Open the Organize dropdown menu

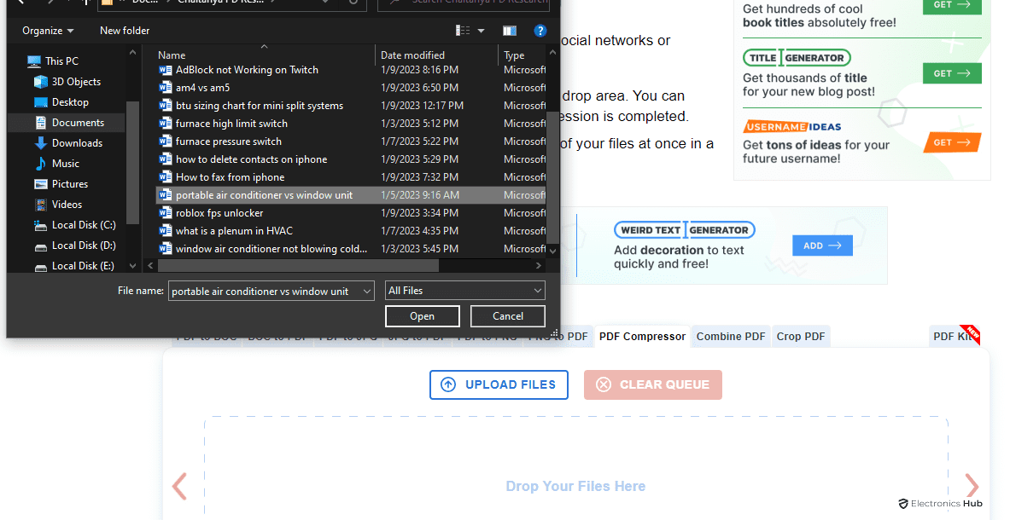coord(48,31)
